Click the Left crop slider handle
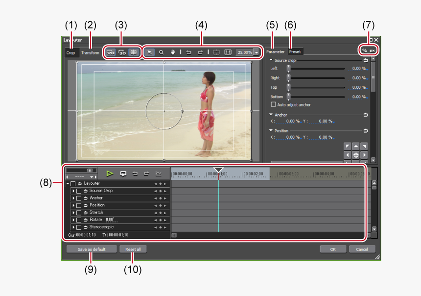 pos(289,69)
